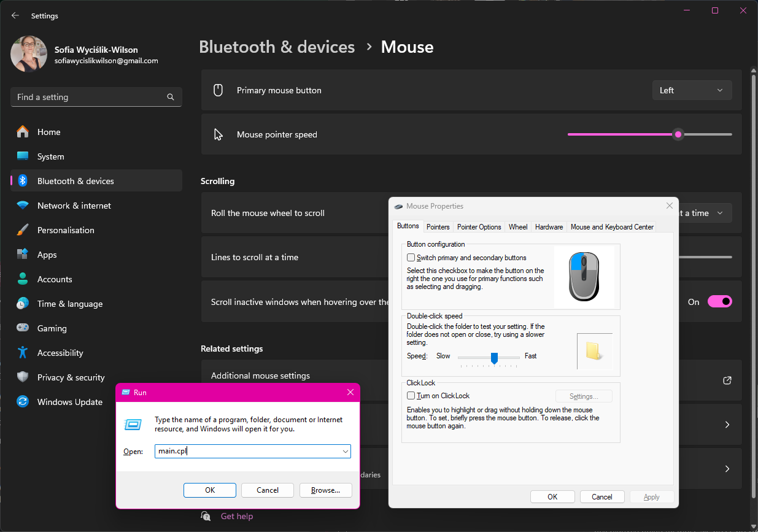Click Sofia's profile picture in Settings
The image size is (758, 532).
(x=29, y=54)
